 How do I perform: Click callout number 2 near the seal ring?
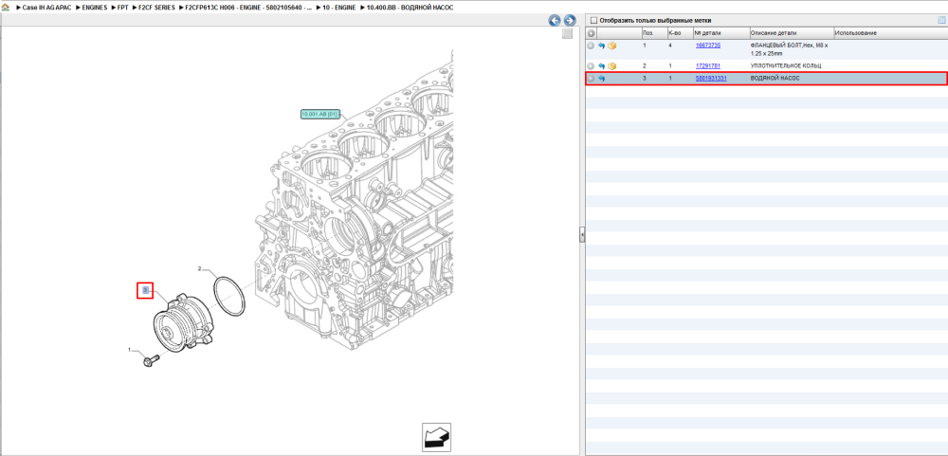pyautogui.click(x=199, y=267)
